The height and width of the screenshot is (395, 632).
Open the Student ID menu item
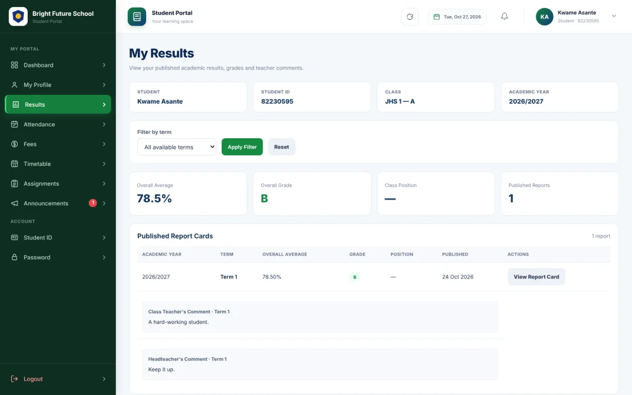(x=58, y=237)
